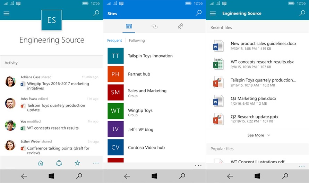Open hamburger menu beside Engineering Source title
Image resolution: width=309 pixels, height=183 pixels.
[213, 14]
